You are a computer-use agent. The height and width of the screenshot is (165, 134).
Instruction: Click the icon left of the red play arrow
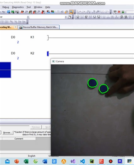point(115,12)
